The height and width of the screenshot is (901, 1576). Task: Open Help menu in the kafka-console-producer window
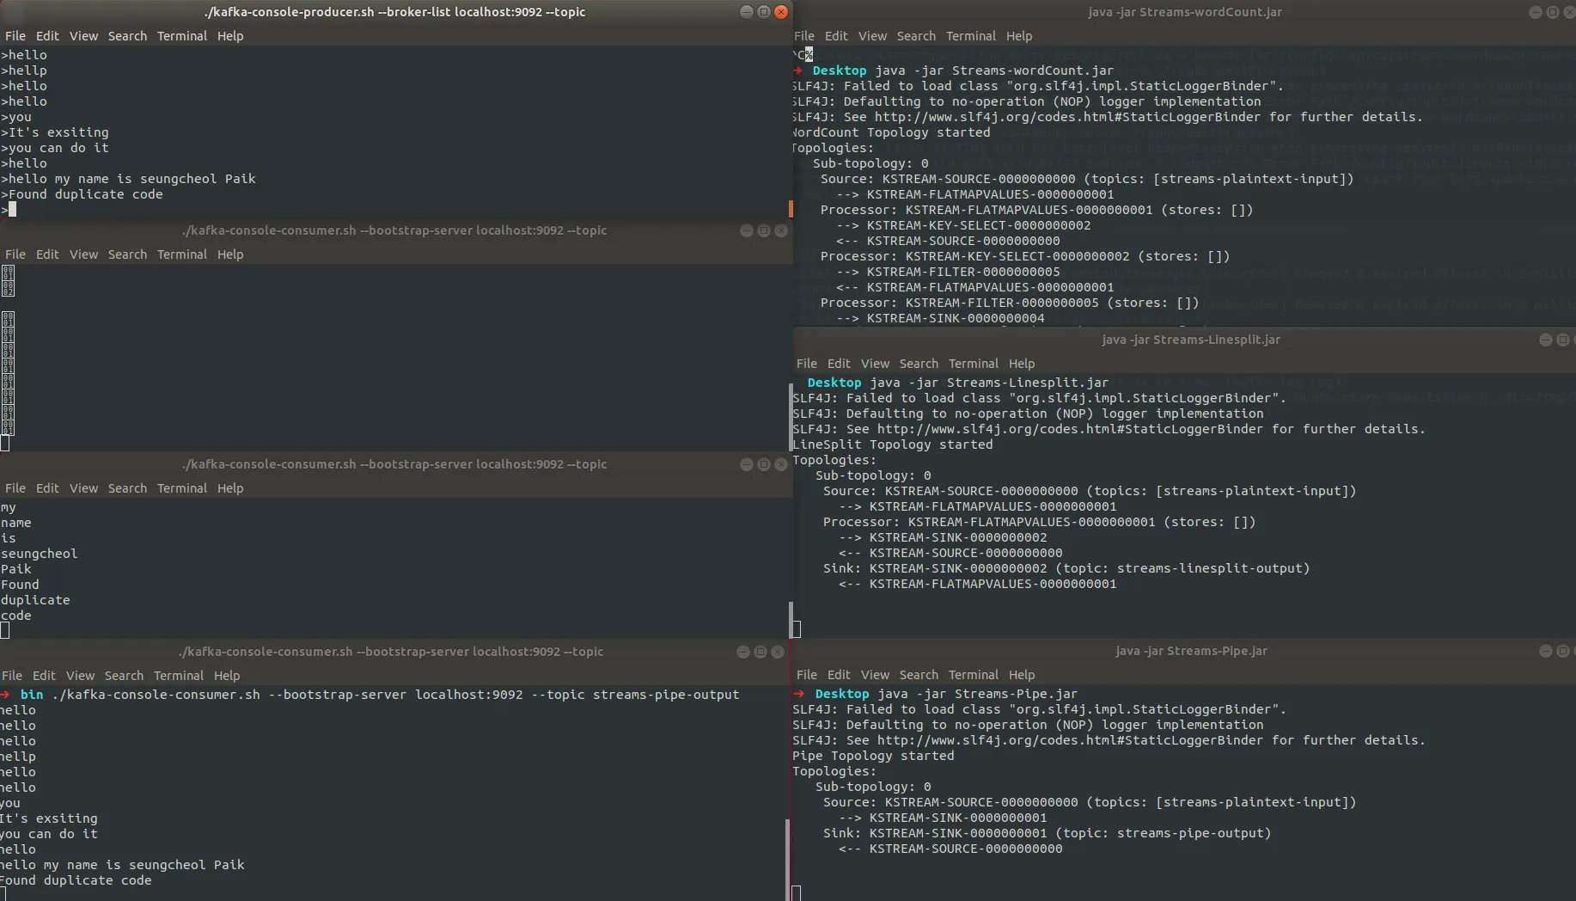pos(230,36)
